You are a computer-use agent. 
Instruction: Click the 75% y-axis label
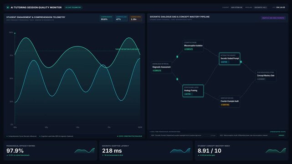[x=11, y=56]
